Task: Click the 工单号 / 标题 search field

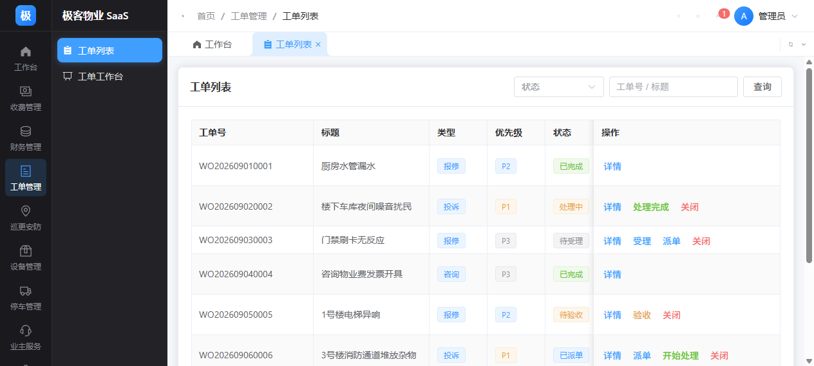Action: point(673,87)
